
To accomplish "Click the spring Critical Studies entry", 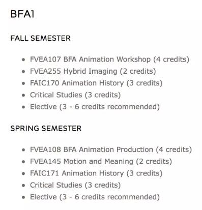I will coord(75,185).
